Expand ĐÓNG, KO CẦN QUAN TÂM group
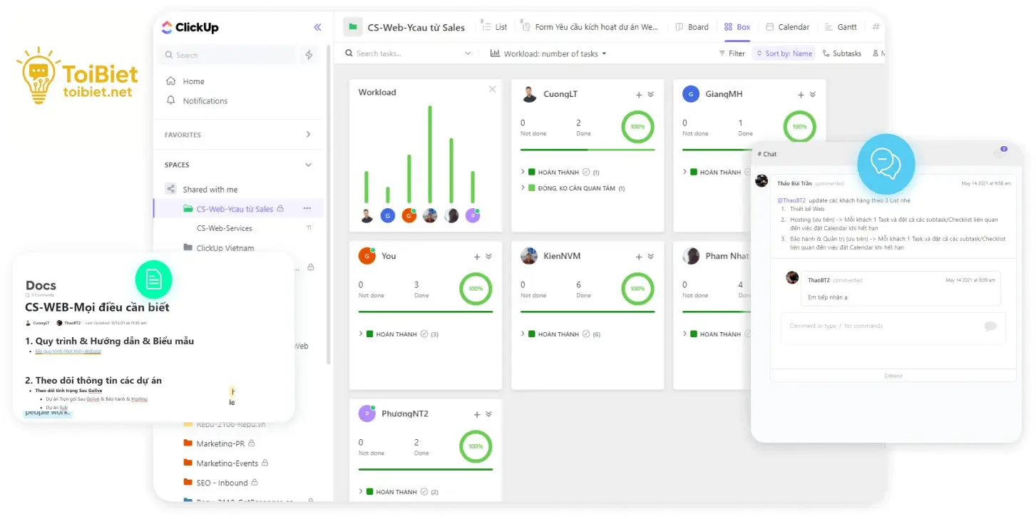Screen dimensions: 1036x519 click(x=523, y=187)
